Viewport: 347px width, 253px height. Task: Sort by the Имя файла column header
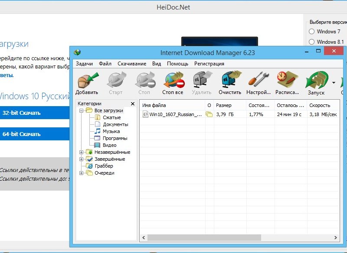[x=172, y=105]
